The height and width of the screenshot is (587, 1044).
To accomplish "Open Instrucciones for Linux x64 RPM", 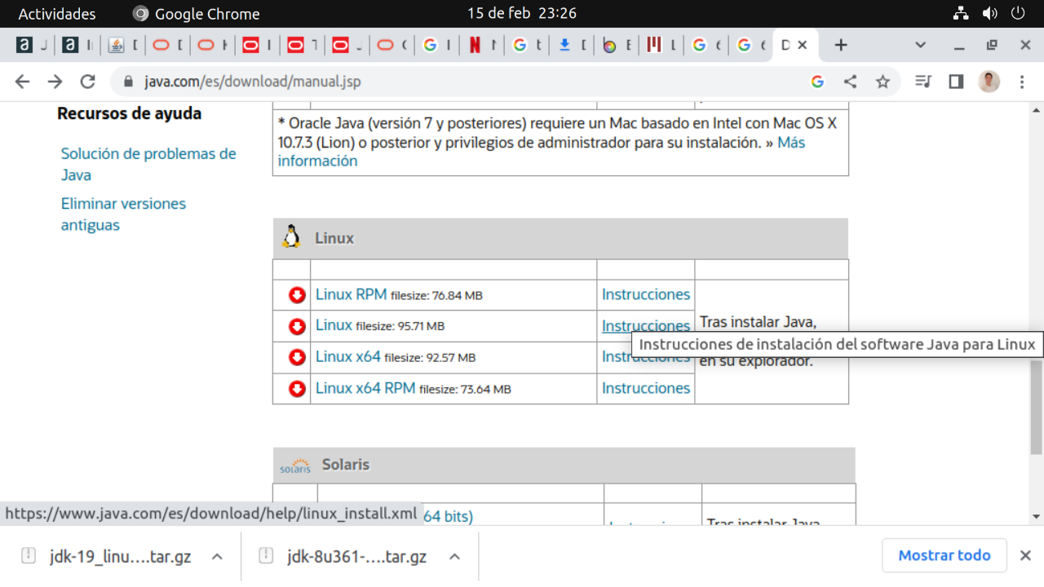I will (646, 388).
